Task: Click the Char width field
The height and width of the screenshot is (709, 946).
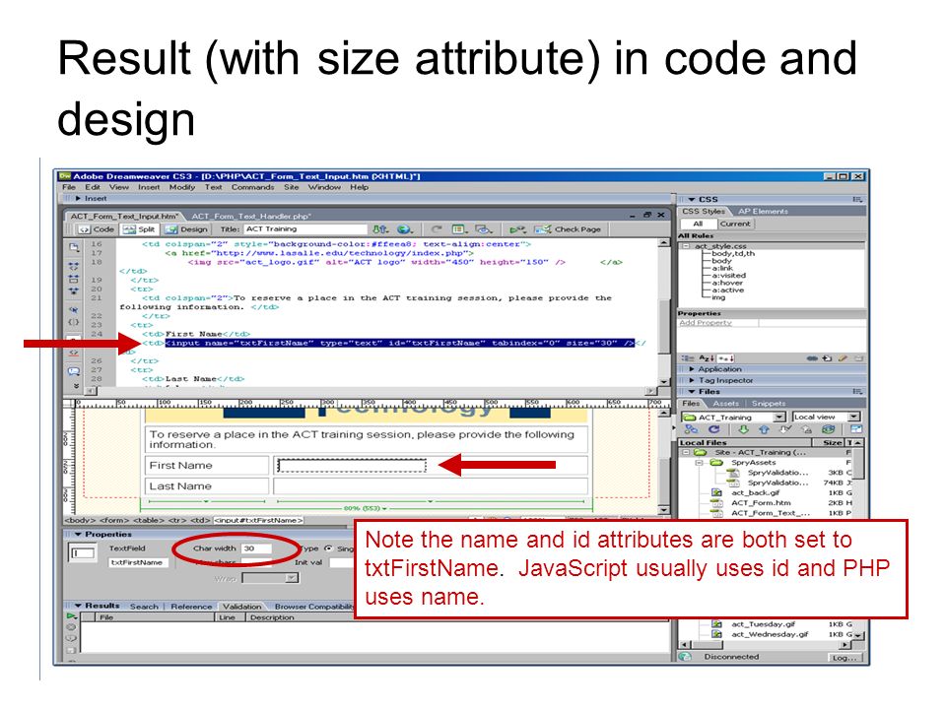Action: [x=256, y=548]
